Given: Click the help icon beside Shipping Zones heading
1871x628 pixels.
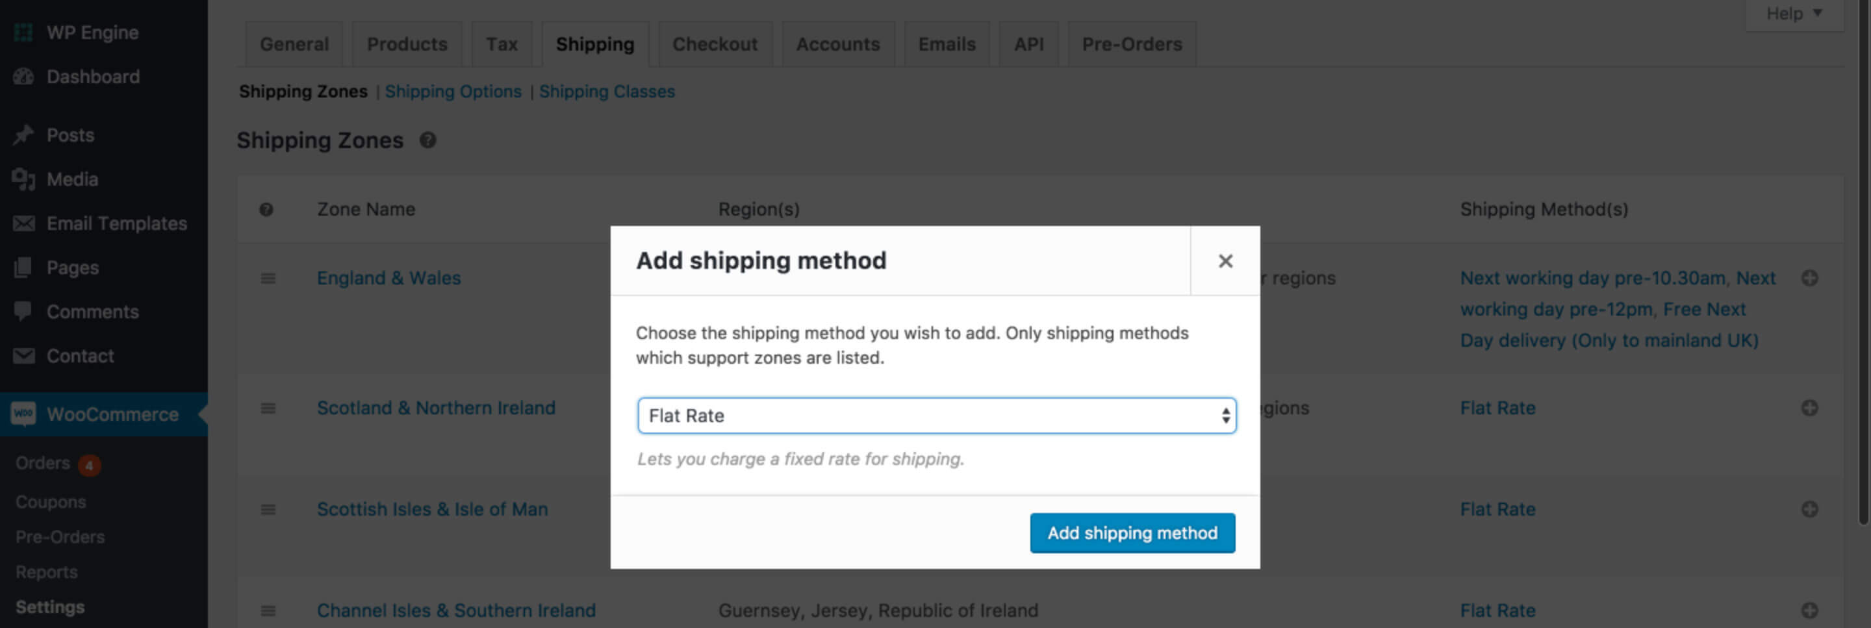Looking at the screenshot, I should click(428, 140).
